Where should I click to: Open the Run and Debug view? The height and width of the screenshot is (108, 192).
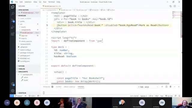[x=13, y=27]
